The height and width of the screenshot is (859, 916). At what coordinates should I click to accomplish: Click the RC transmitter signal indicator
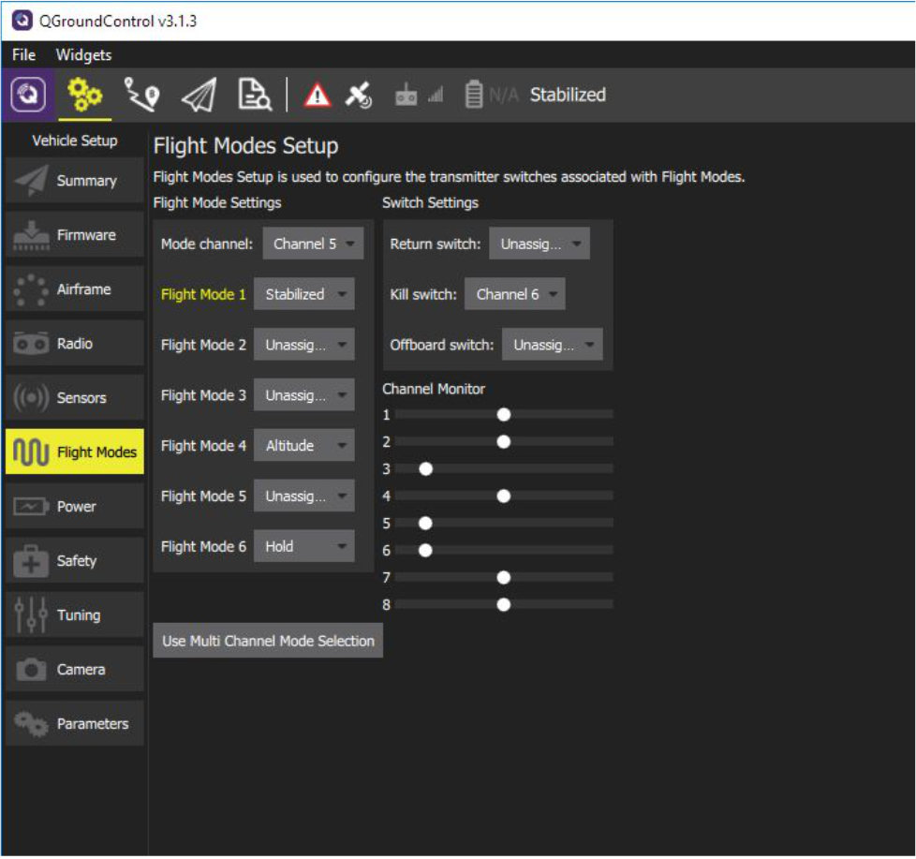point(419,95)
